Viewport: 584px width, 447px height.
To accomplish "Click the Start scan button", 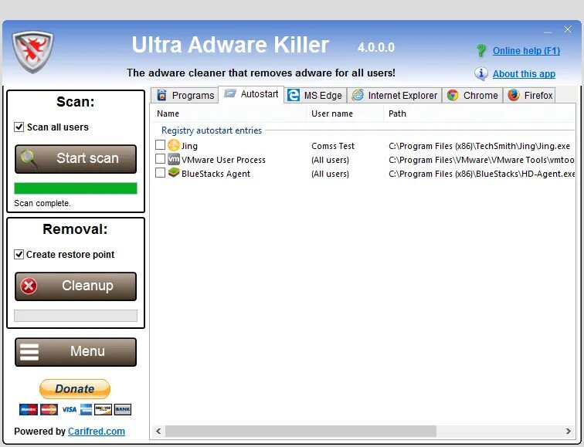I will [76, 159].
